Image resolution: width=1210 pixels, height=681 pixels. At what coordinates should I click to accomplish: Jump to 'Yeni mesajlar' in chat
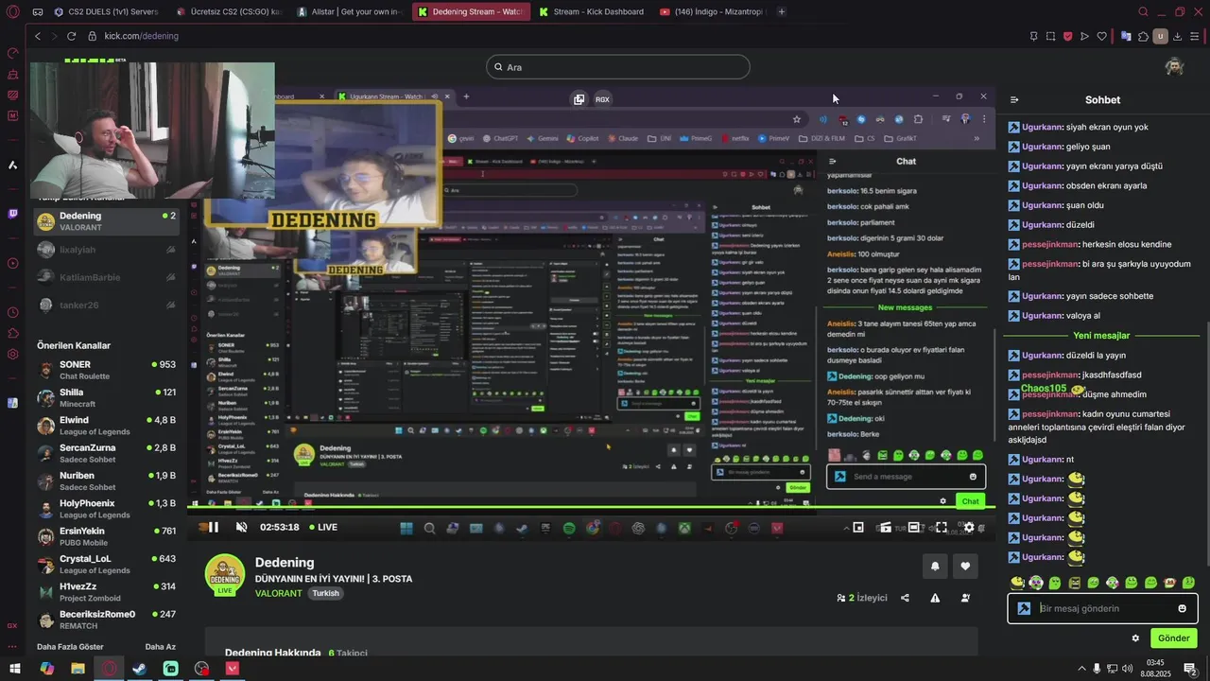click(1101, 336)
